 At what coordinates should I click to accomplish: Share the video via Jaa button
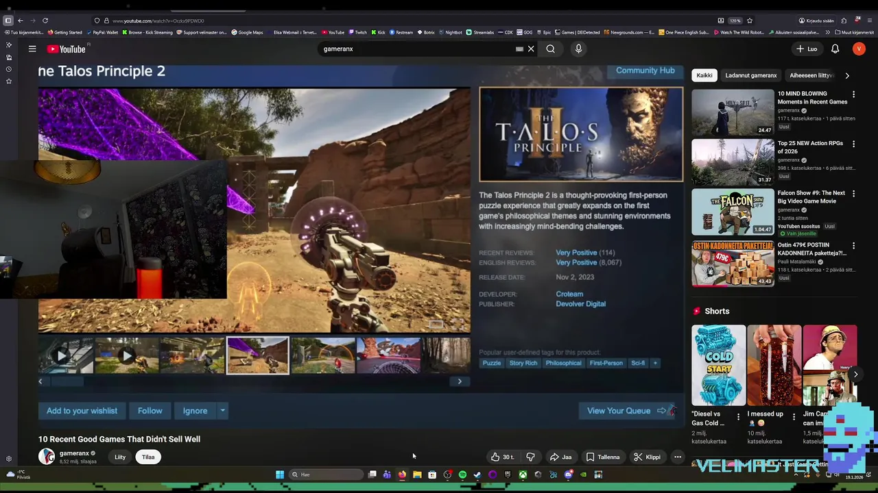point(560,457)
